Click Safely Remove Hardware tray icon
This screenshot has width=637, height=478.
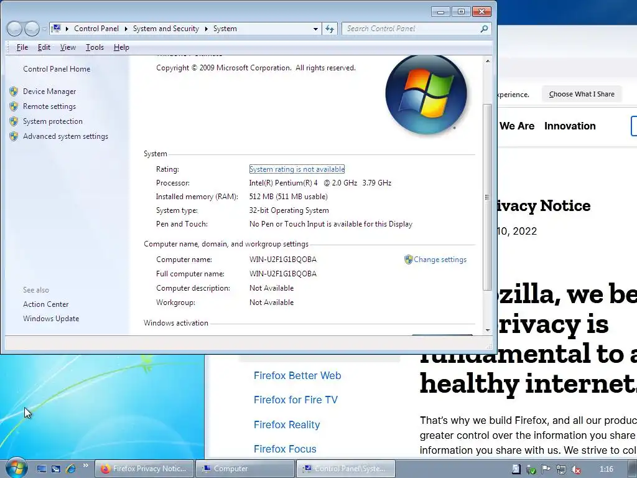531,469
